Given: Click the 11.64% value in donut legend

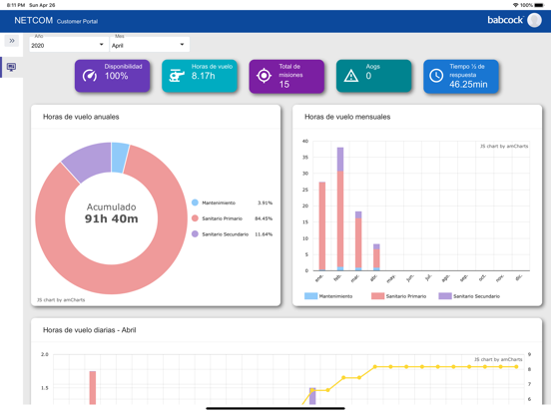Looking at the screenshot, I should coord(264,234).
